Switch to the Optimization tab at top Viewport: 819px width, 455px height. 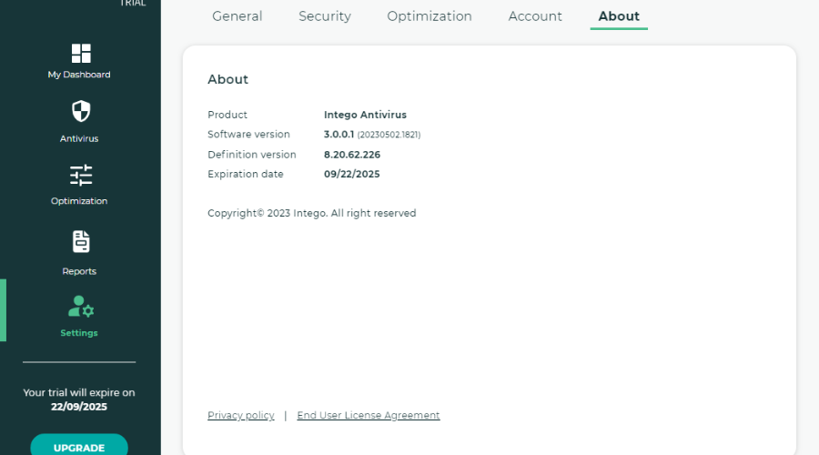(430, 16)
